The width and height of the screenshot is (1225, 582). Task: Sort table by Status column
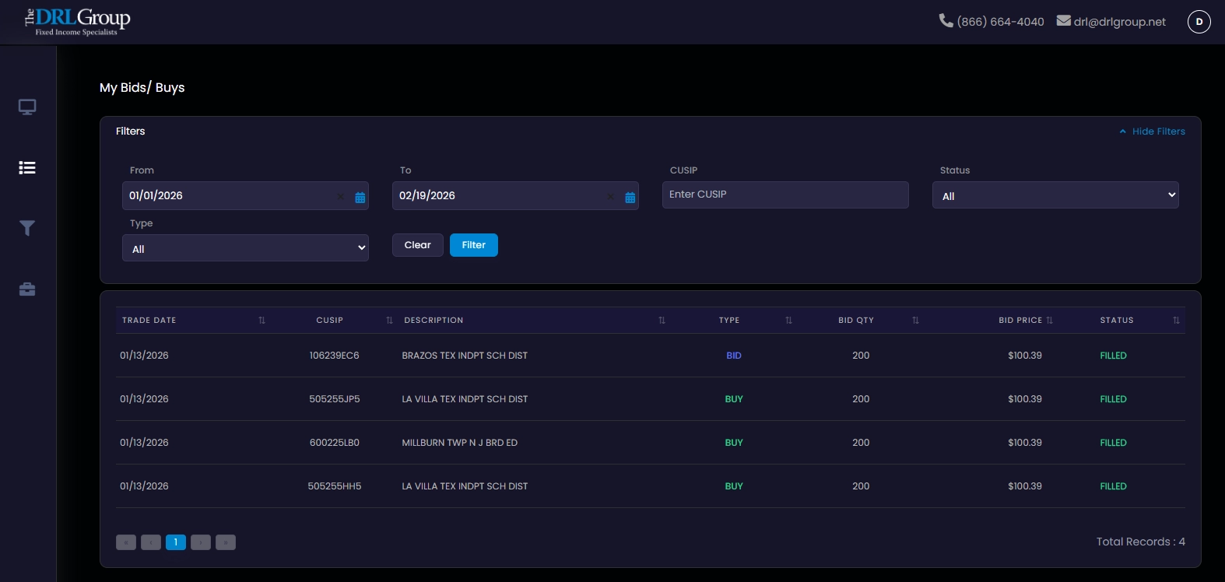pyautogui.click(x=1175, y=321)
